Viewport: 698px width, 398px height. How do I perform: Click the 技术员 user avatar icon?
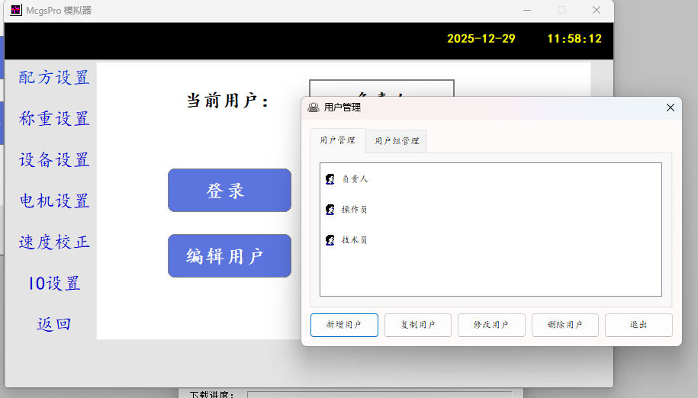click(x=330, y=240)
